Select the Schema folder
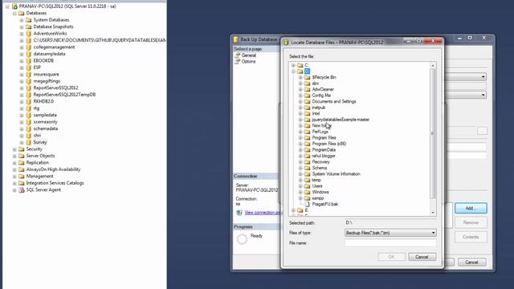Screen dimensions: 514x289 320,168
